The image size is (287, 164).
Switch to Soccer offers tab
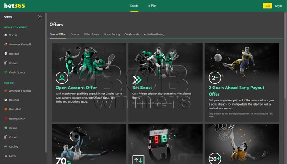75,34
